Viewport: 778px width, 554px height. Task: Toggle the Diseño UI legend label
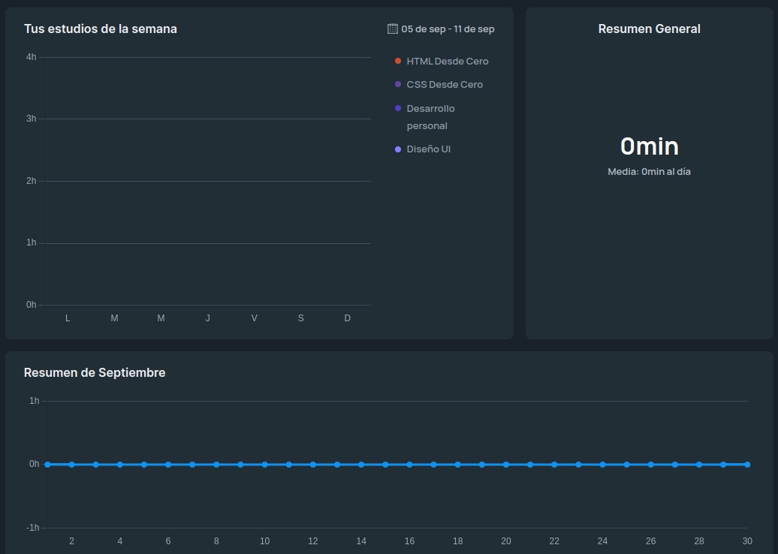pyautogui.click(x=429, y=149)
